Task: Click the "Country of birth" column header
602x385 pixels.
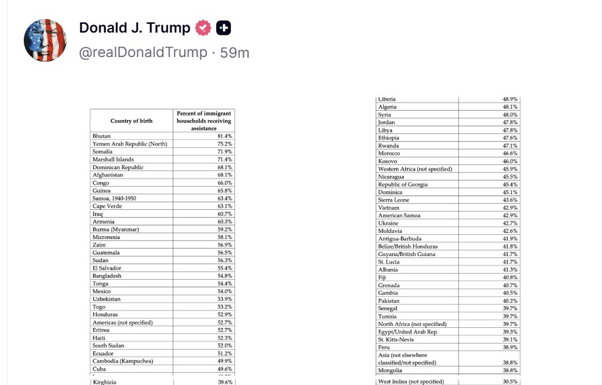Action: [131, 121]
